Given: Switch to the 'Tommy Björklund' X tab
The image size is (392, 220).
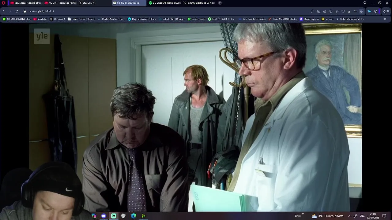Looking at the screenshot, I should pyautogui.click(x=199, y=3).
